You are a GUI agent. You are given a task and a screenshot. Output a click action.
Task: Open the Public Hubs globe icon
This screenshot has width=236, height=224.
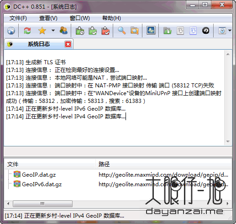pyautogui.click(x=11, y=31)
